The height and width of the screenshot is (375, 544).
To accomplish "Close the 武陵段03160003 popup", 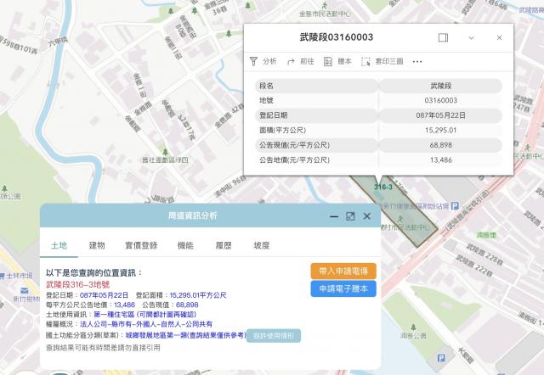I will point(499,38).
